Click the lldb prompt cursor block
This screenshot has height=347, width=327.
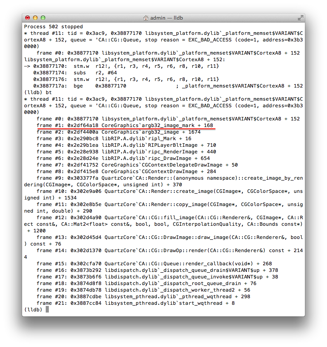(x=47, y=309)
